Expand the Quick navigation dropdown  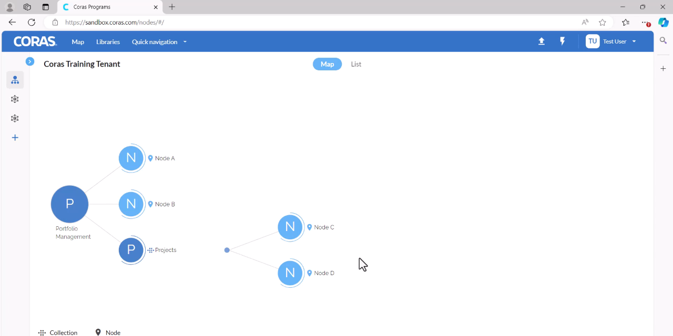[x=159, y=41]
